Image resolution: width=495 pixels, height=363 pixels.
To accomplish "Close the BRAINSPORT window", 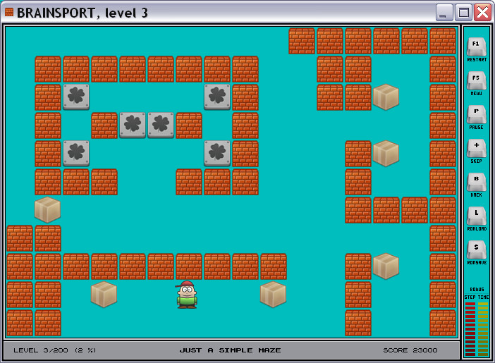I will 483,13.
